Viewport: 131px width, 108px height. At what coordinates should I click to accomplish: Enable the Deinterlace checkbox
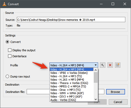(10, 56)
